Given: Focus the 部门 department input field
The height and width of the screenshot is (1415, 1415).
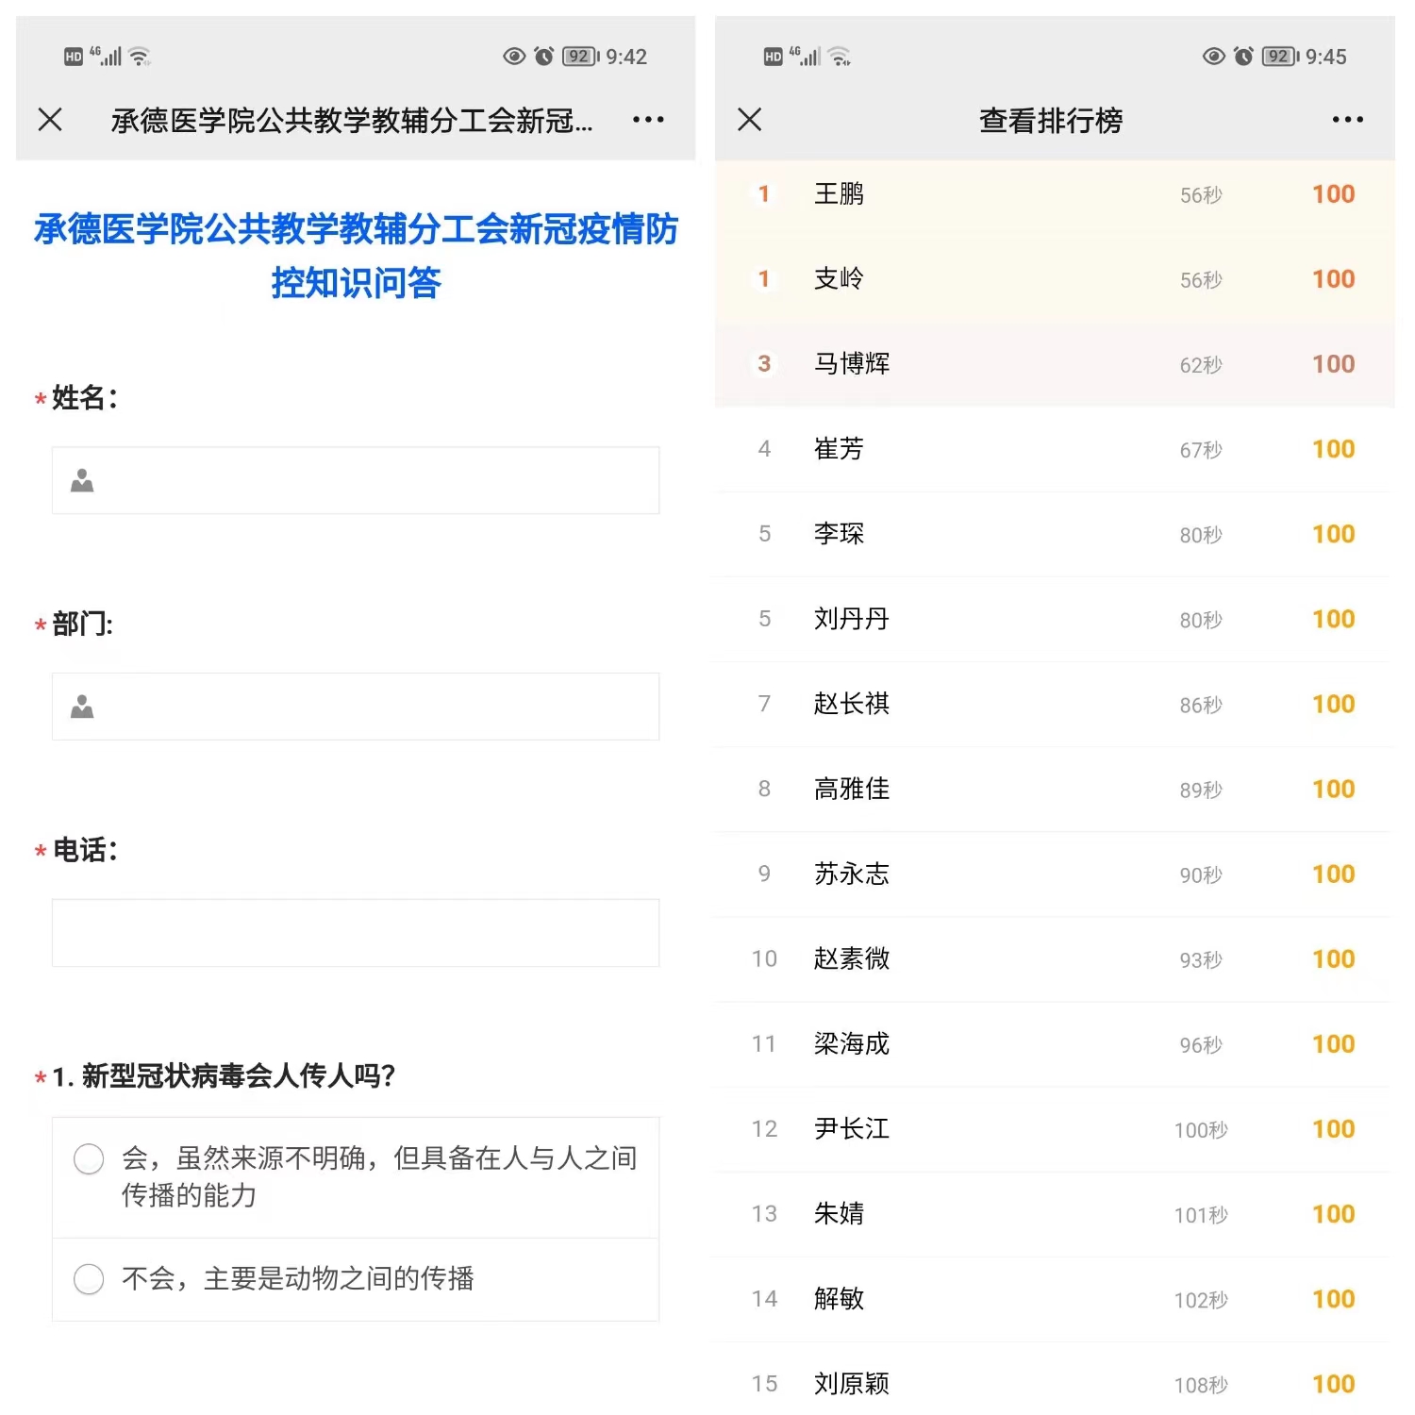Looking at the screenshot, I should tap(377, 707).
